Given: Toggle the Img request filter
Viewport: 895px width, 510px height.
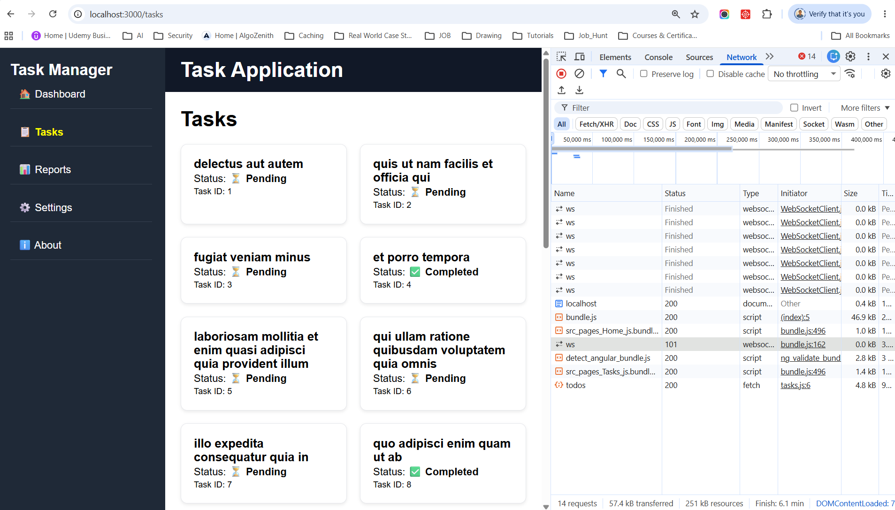Looking at the screenshot, I should [x=717, y=124].
